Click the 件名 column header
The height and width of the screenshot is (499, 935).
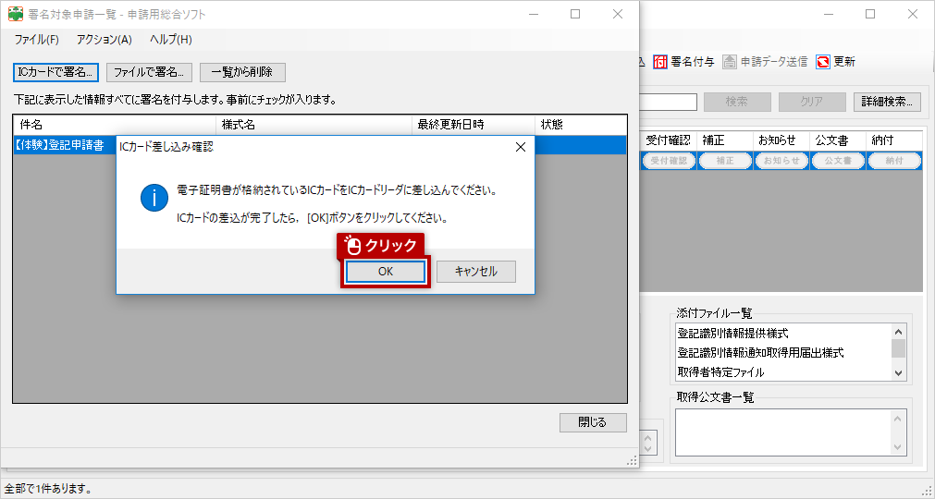point(115,125)
